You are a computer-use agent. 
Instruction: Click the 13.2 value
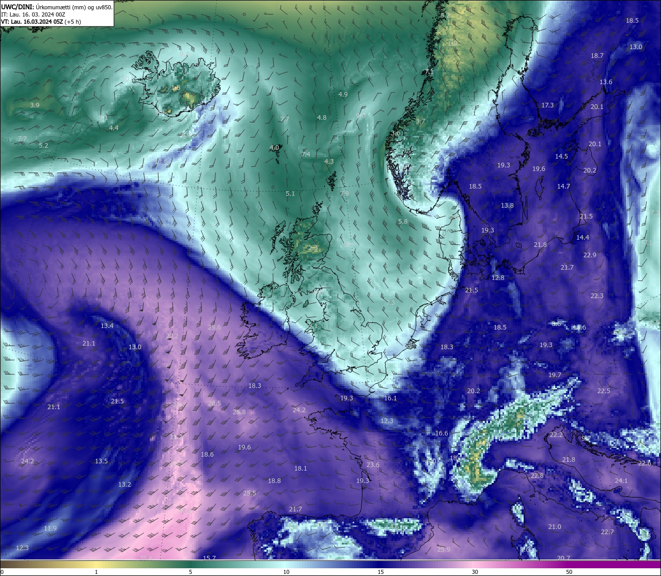(x=124, y=485)
